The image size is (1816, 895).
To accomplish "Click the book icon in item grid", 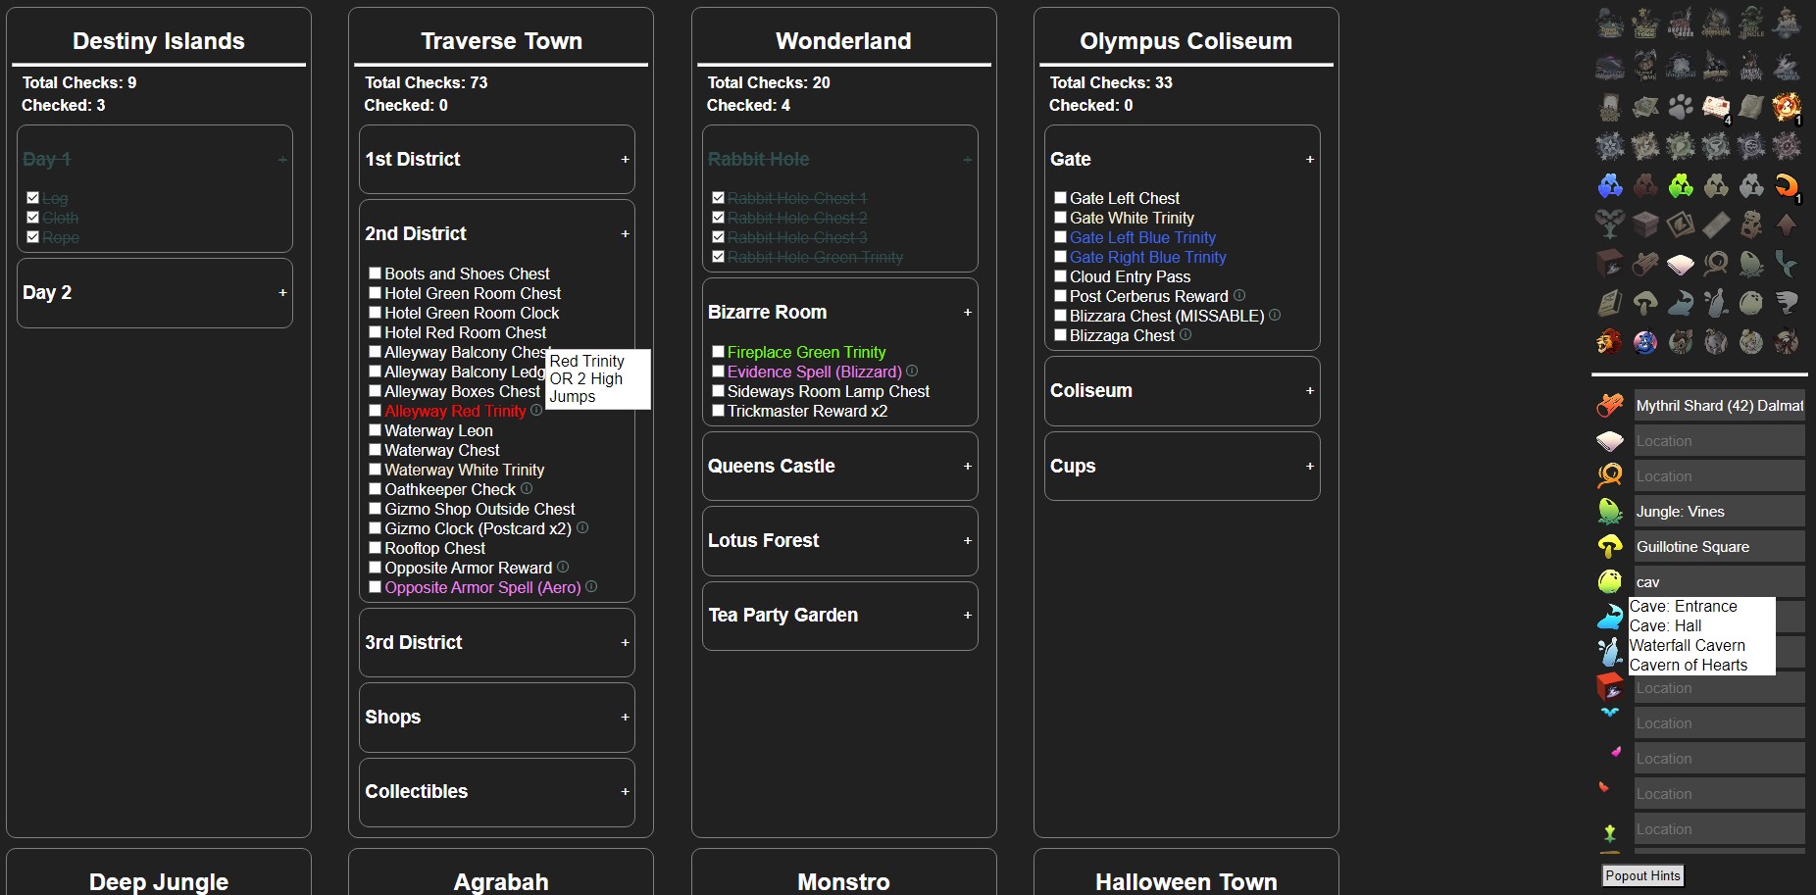I will point(1609,302).
